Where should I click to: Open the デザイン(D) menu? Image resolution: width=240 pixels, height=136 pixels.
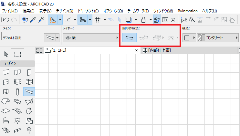[65, 11]
